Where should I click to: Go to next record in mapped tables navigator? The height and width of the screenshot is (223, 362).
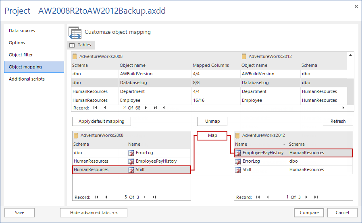coord(146,108)
